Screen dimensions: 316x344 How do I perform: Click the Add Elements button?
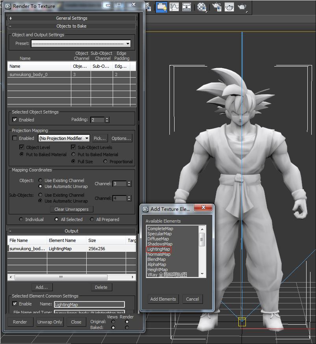point(163,299)
